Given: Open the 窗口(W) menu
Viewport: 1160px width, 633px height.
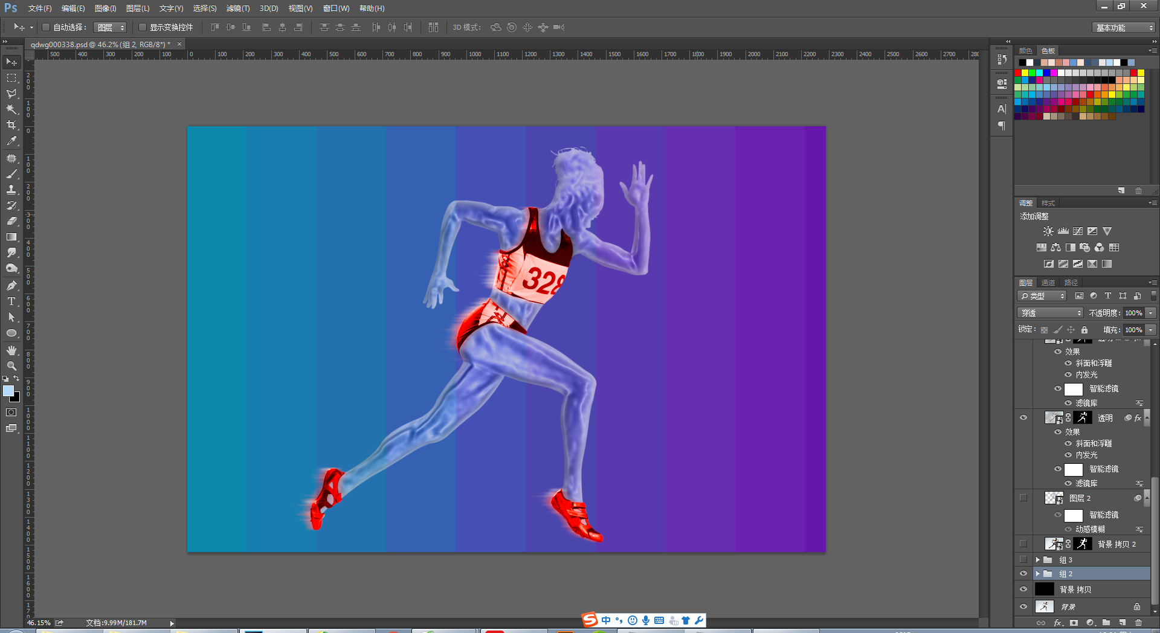Looking at the screenshot, I should (x=336, y=8).
